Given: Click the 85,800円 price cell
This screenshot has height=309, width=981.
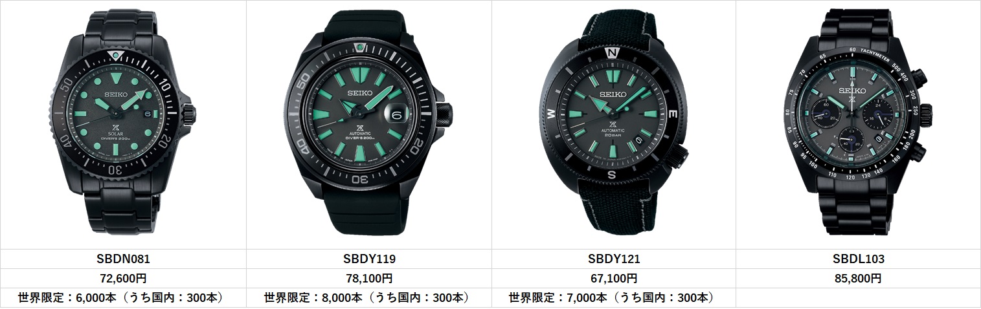Looking at the screenshot, I should click(x=858, y=278).
